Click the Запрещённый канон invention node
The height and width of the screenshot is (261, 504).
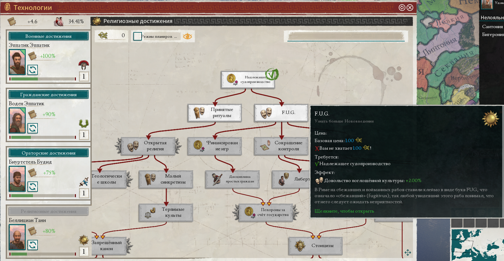coord(109,246)
